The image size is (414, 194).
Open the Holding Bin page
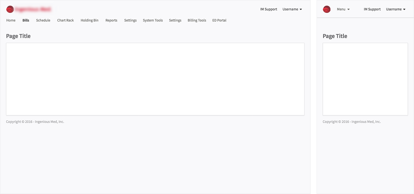(x=89, y=20)
